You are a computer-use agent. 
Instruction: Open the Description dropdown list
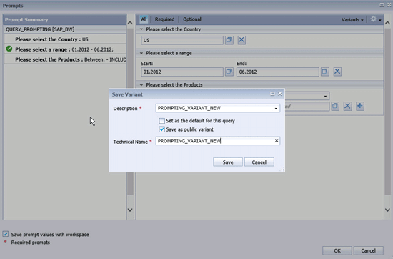(276, 109)
